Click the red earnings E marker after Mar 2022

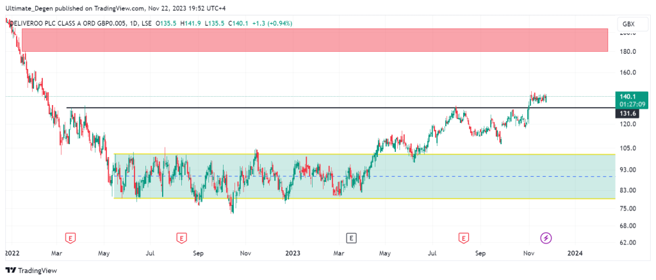click(x=70, y=238)
